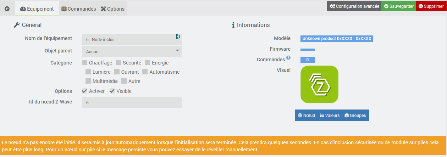Show the Valeurs list button
The width and height of the screenshot is (447, 157).
tap(330, 115)
